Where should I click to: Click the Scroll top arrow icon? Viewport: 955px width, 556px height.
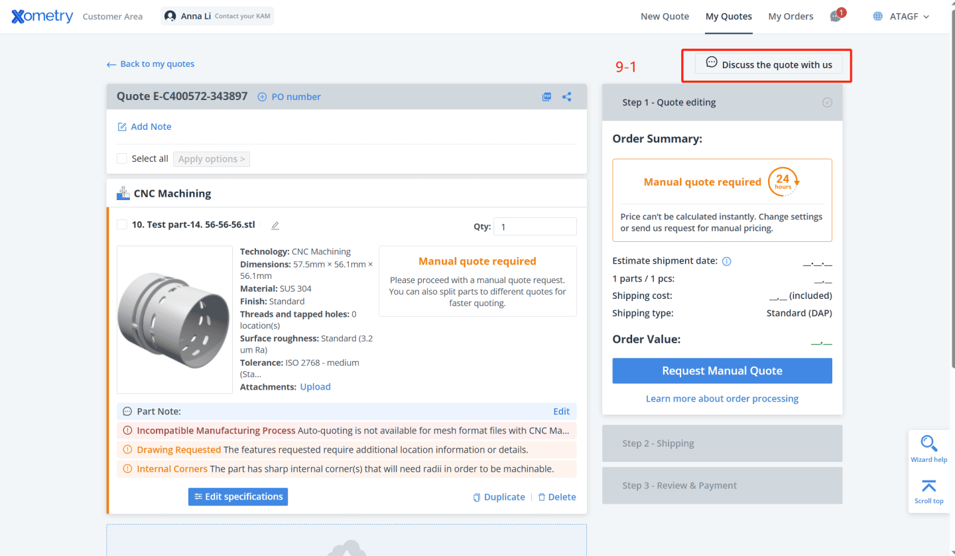click(x=928, y=487)
